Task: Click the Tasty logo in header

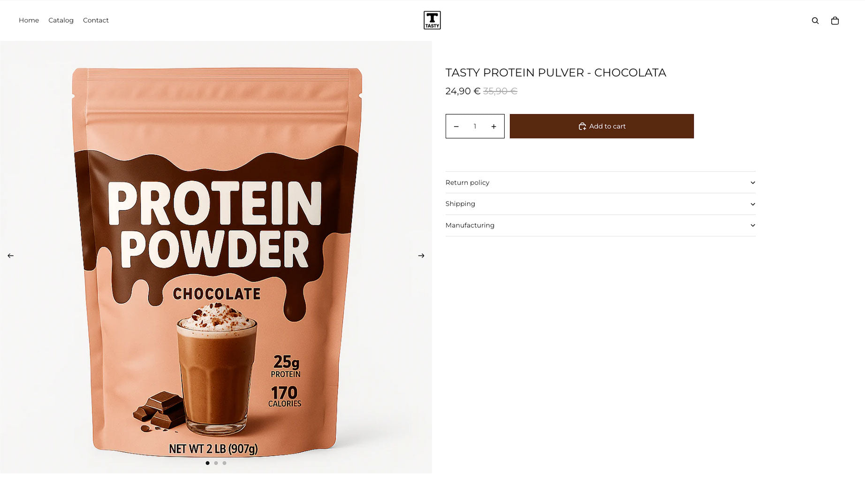Action: click(x=432, y=20)
